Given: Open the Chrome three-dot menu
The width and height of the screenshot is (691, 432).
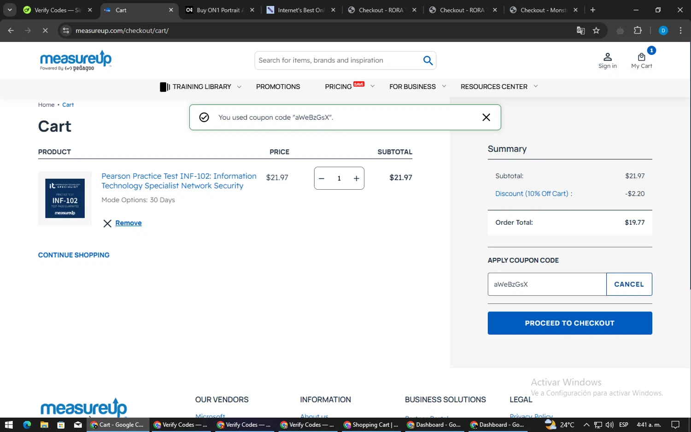Looking at the screenshot, I should (x=680, y=30).
